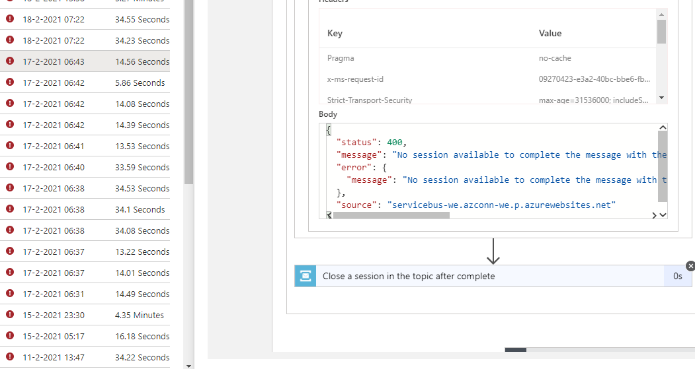This screenshot has height=369, width=695.
Task: Click Body box scroll down arrow
Action: pyautogui.click(x=663, y=215)
